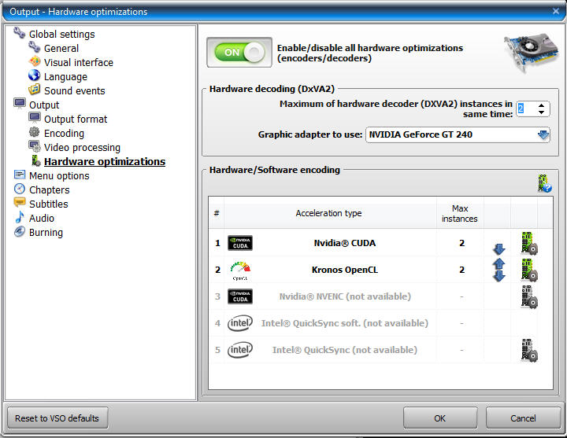Click the Cancel button
The height and width of the screenshot is (438, 567).
coord(523,418)
